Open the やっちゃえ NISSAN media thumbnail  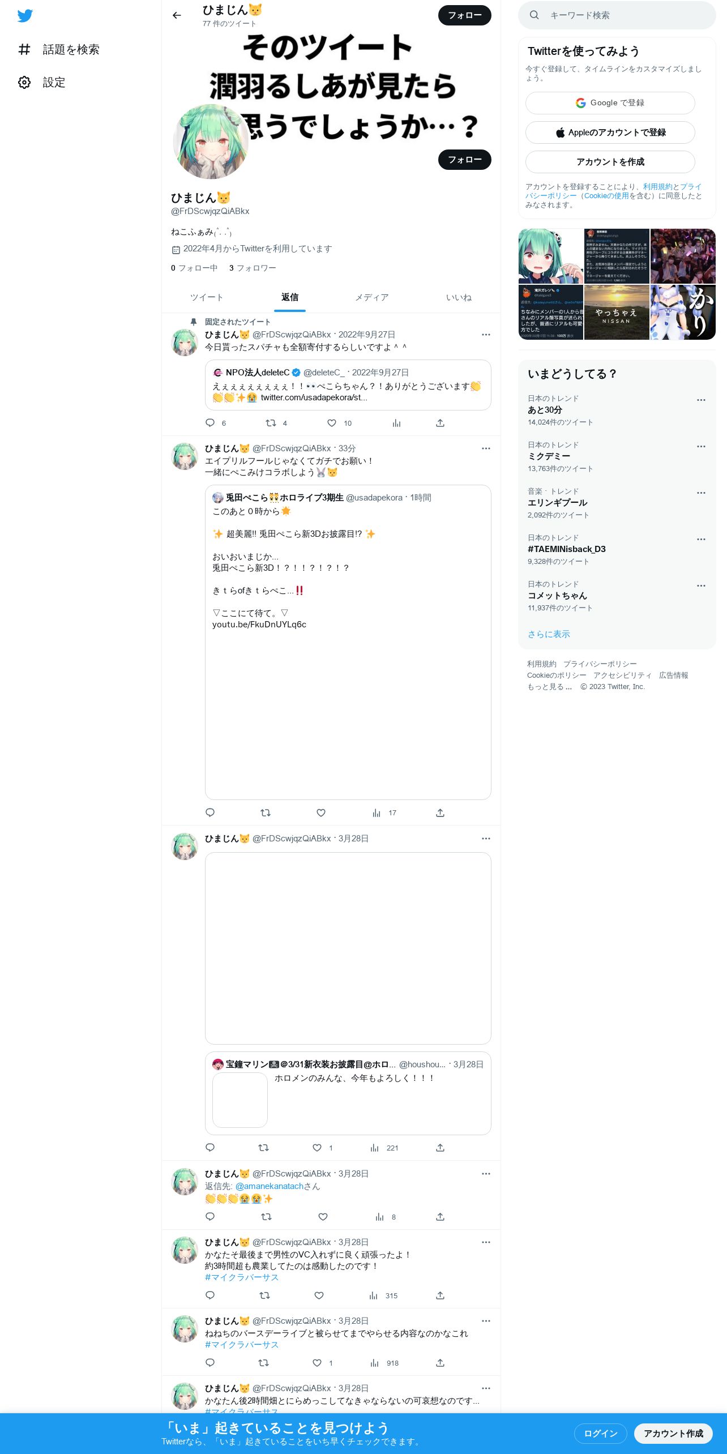pos(617,313)
